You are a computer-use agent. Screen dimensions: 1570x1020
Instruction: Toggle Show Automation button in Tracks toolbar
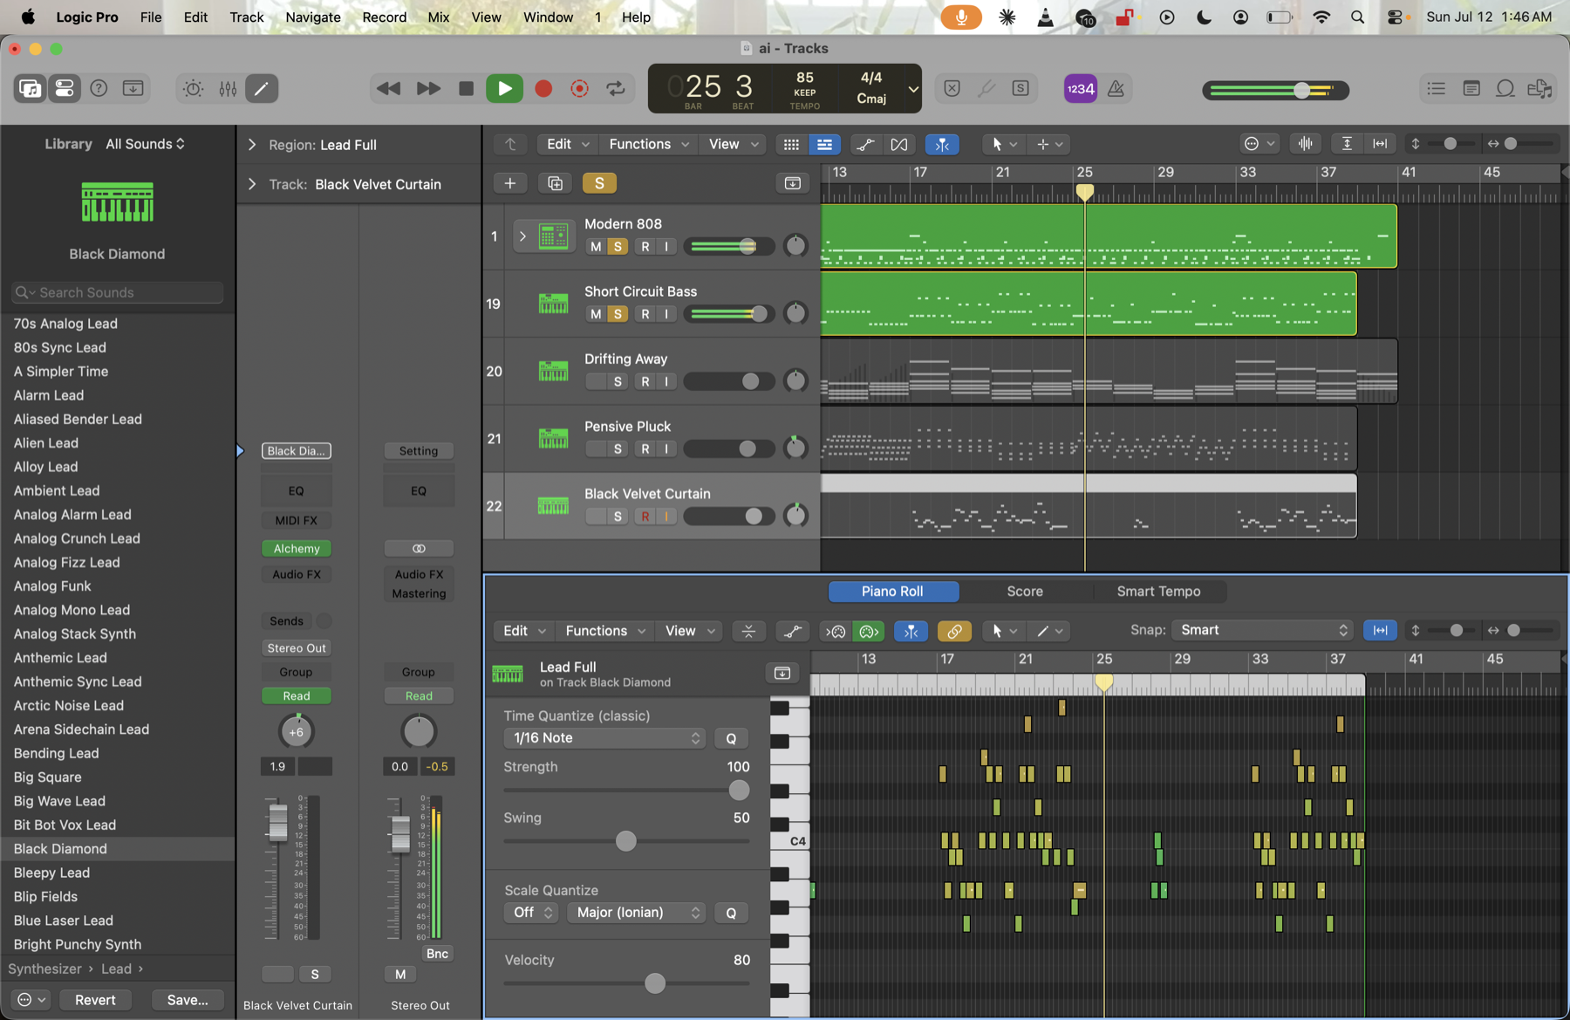(865, 144)
